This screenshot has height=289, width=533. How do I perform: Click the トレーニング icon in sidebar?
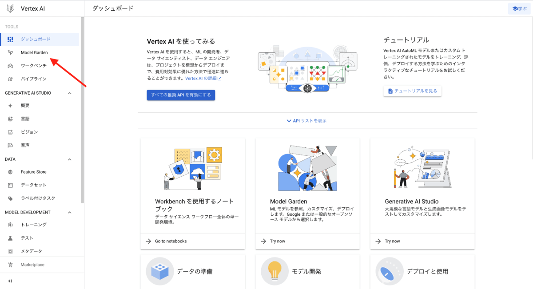[10, 225]
